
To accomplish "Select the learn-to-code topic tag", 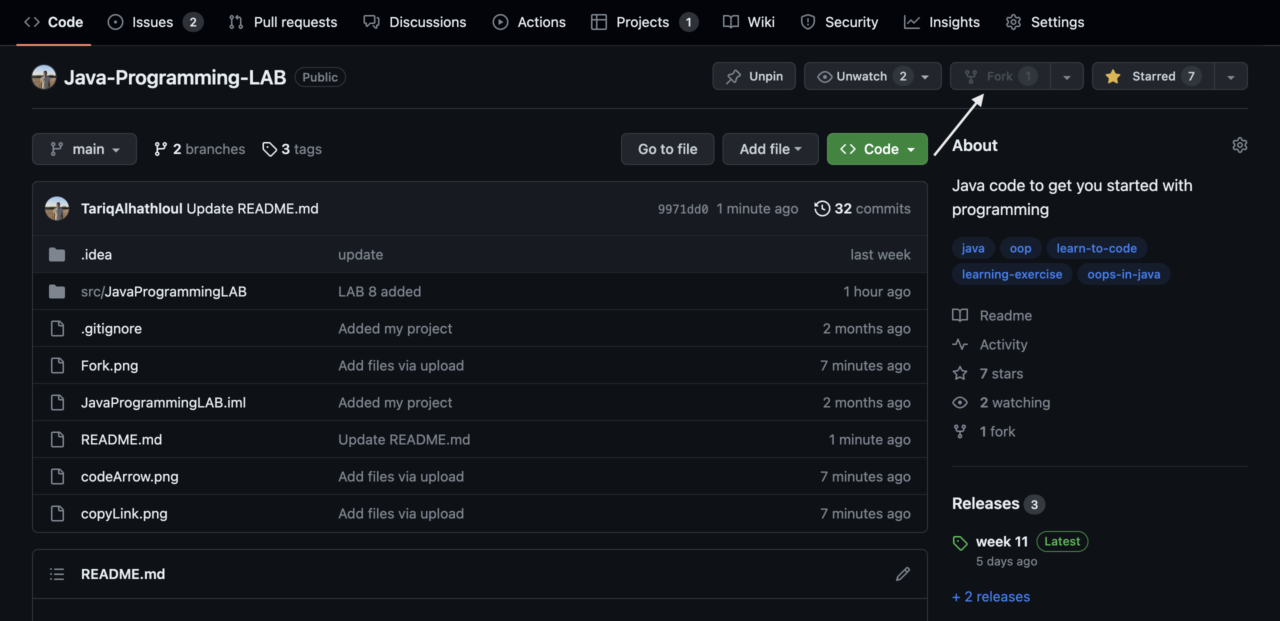I will tap(1096, 248).
